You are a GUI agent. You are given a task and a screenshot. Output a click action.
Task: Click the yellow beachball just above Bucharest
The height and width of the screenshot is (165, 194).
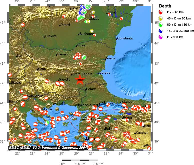click(x=92, y=31)
